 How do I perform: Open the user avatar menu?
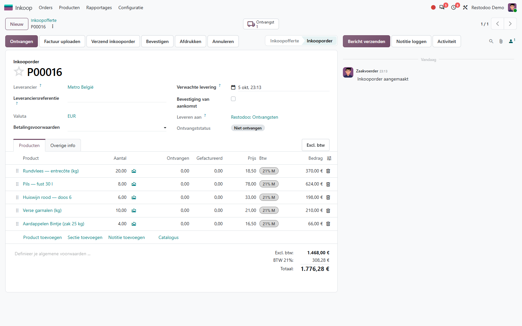pyautogui.click(x=512, y=7)
